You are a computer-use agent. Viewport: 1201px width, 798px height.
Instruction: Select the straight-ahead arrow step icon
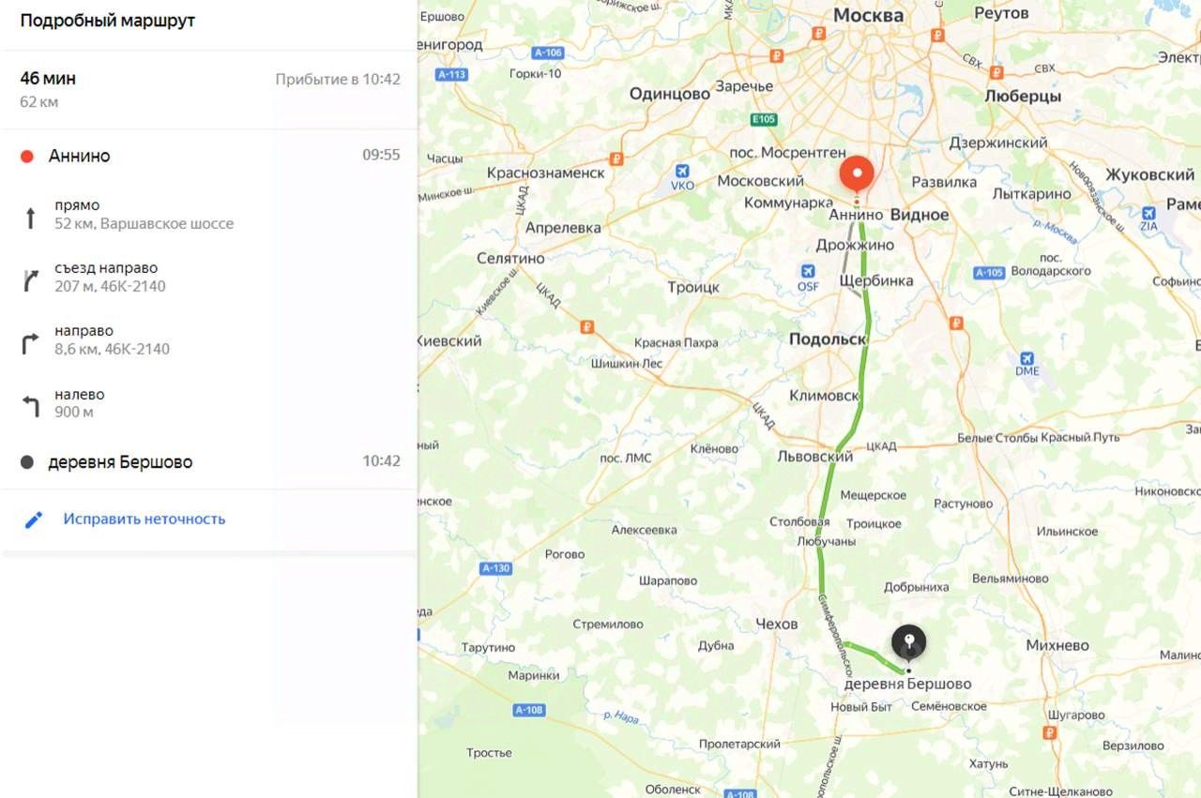click(x=30, y=218)
